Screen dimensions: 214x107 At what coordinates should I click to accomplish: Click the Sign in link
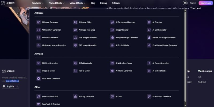(x=193, y=3)
